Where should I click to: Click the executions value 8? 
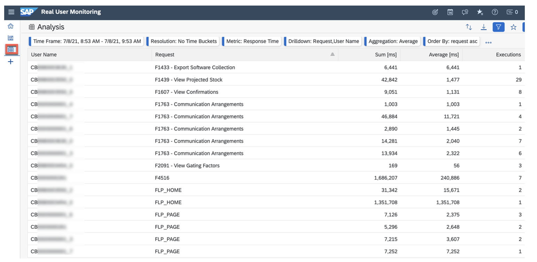(x=520, y=92)
